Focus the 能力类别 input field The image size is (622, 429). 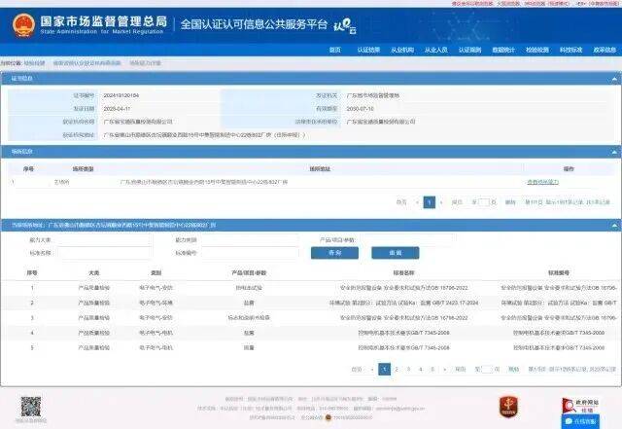[250, 240]
